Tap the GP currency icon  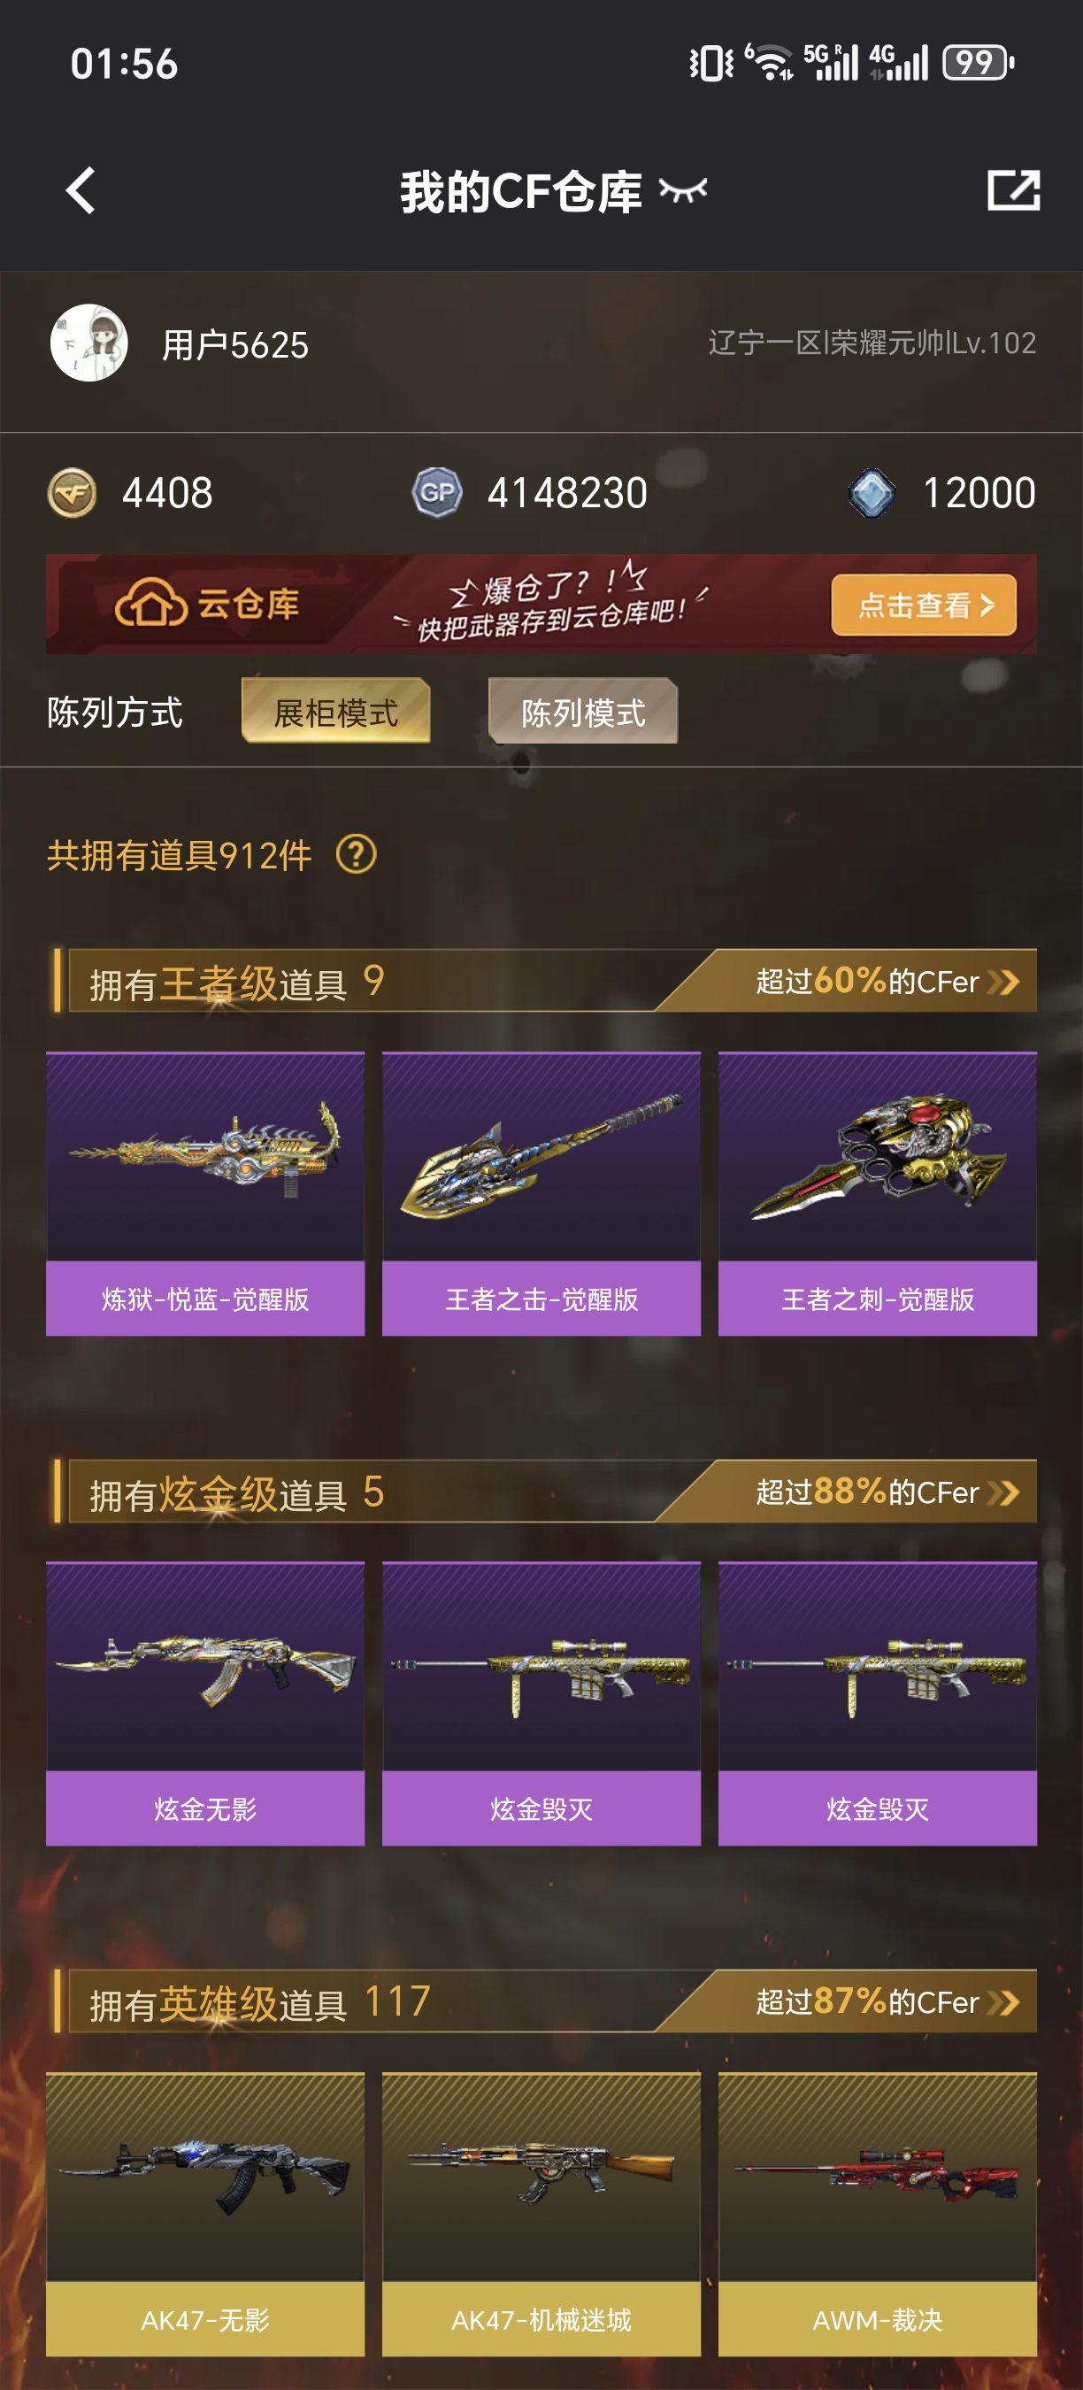(x=437, y=493)
